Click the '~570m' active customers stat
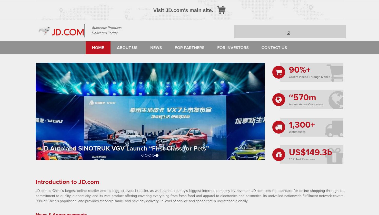The width and height of the screenshot is (379, 215). (302, 97)
